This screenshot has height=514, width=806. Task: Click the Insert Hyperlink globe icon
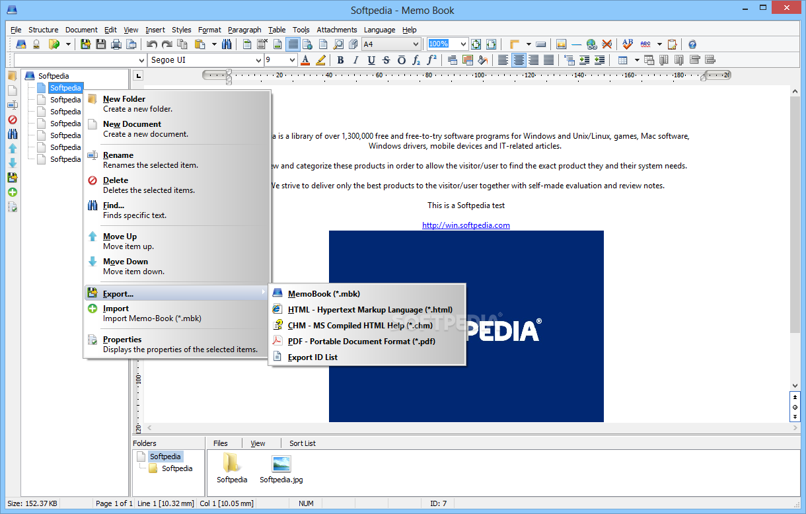point(591,44)
